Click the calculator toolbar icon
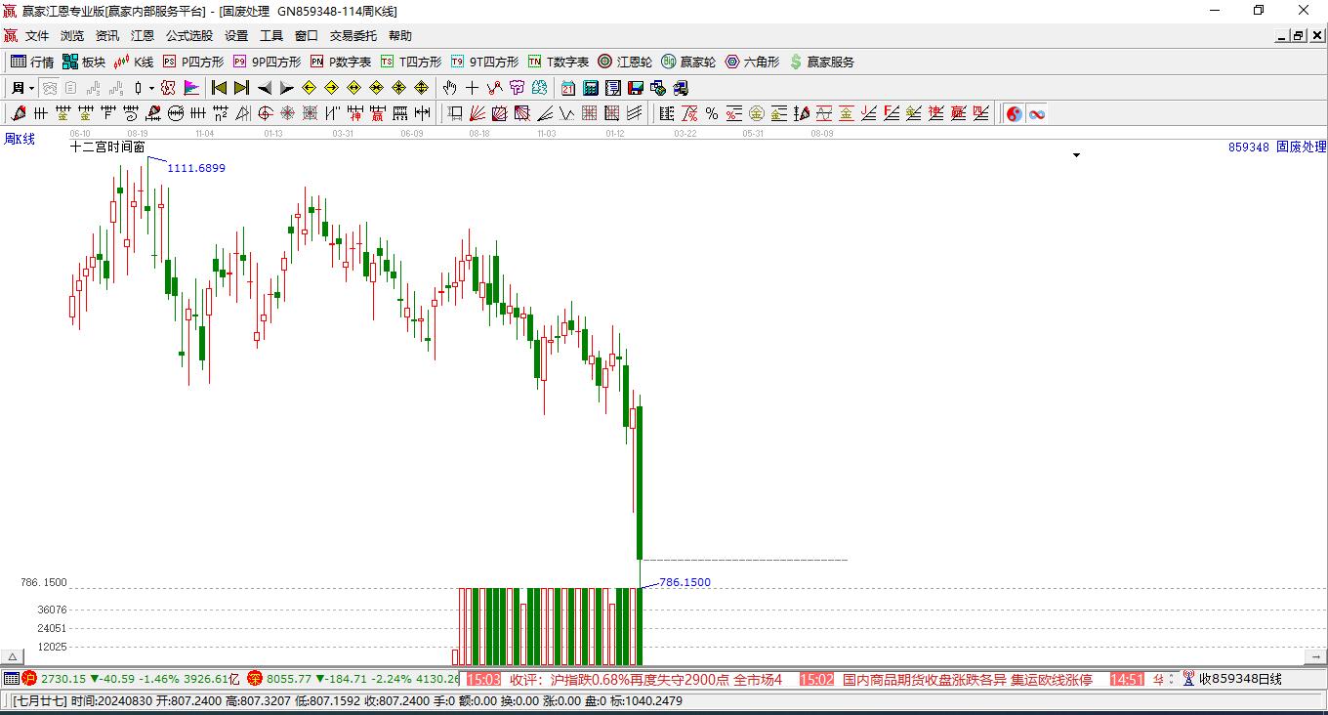 pyautogui.click(x=590, y=88)
